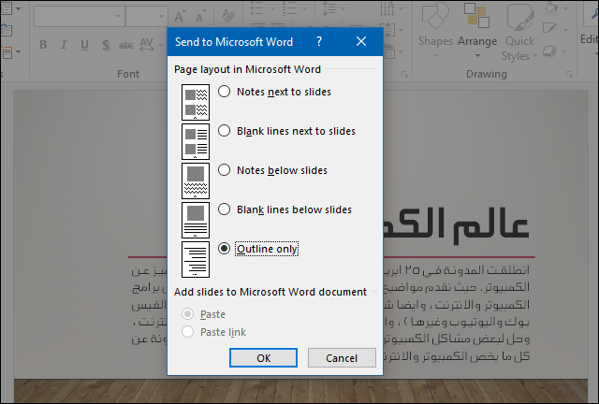Open Quick Styles gallery in Drawing group
The width and height of the screenshot is (599, 404).
point(519,31)
